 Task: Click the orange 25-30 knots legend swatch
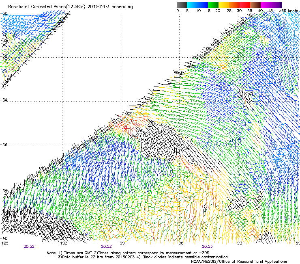pos(234,5)
